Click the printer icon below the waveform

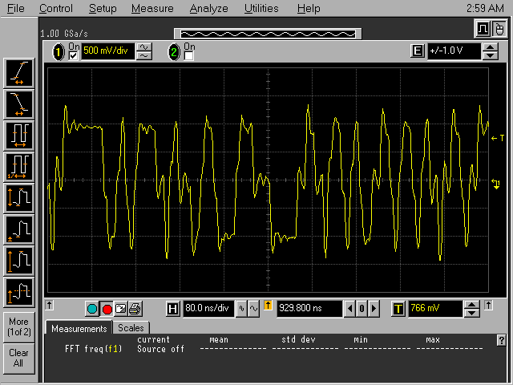pos(135,309)
